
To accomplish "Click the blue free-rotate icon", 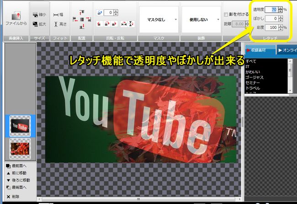I will click(x=100, y=13).
